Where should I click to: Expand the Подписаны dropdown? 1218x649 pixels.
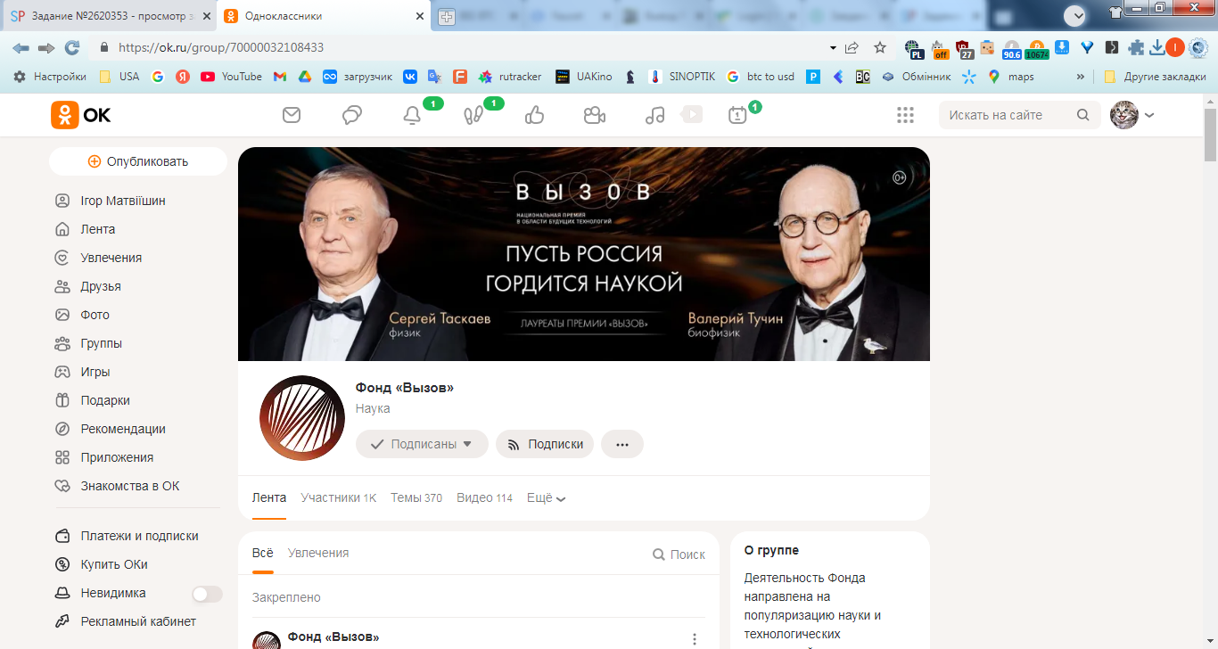[422, 444]
